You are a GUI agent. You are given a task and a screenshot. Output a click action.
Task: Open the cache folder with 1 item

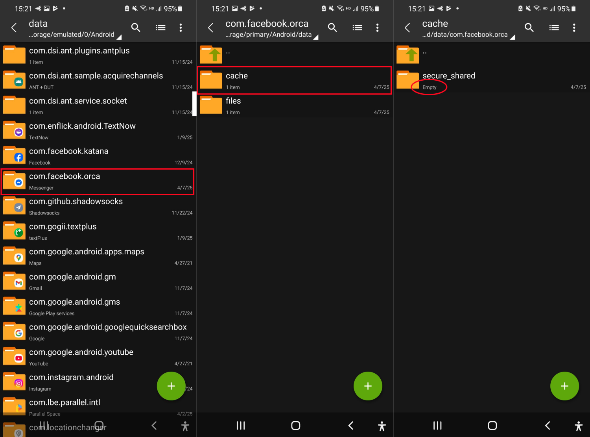(295, 80)
